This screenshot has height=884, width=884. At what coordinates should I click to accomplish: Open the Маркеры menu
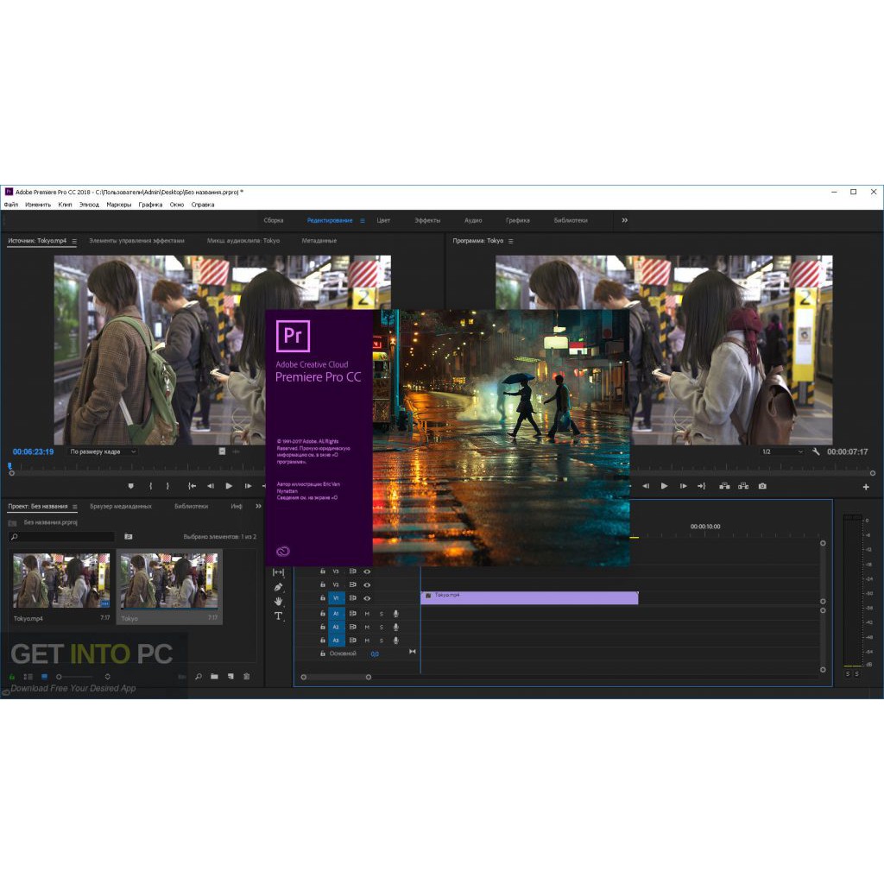(x=119, y=205)
